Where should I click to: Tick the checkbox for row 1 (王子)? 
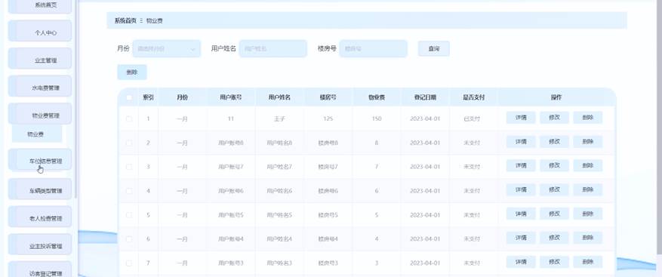pos(129,118)
